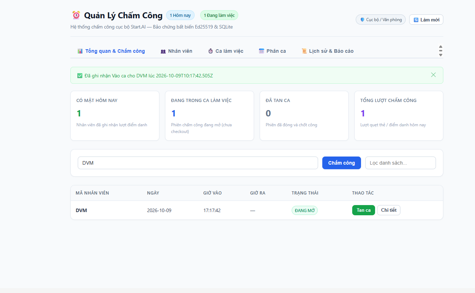Viewport: 475px width, 293px height.
Task: Click the green checkmark icon in the notification
Action: [x=80, y=75]
